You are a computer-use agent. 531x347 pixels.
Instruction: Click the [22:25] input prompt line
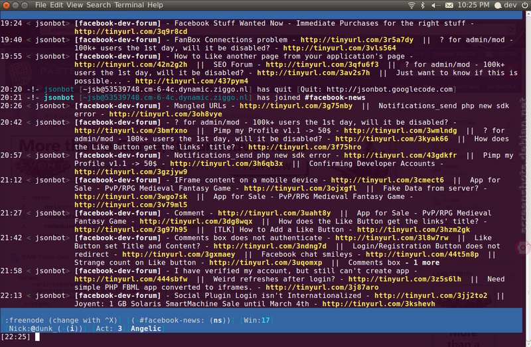261,337
